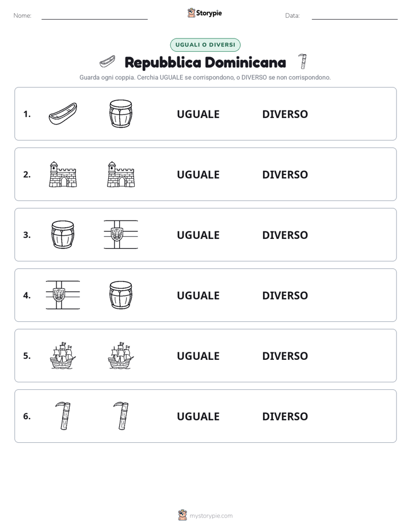Open the mystorypie.com footer link
Image resolution: width=411 pixels, height=532 pixels.
coord(211,516)
